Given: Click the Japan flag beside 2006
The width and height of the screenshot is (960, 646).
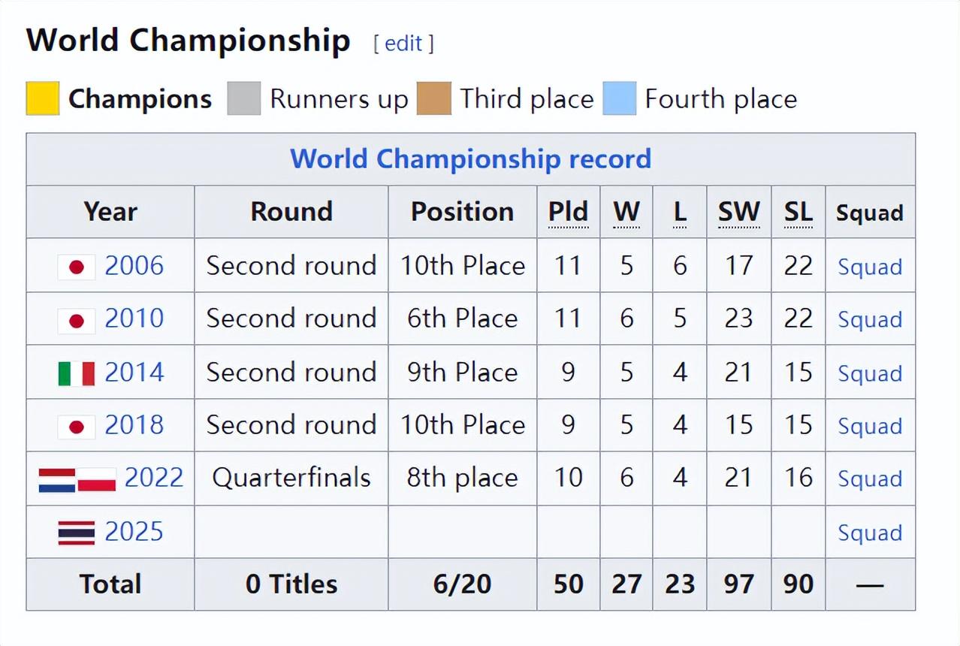Looking at the screenshot, I should [76, 267].
